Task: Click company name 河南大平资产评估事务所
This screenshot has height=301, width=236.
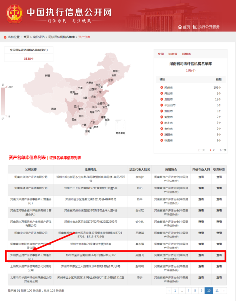Action: pos(31,201)
